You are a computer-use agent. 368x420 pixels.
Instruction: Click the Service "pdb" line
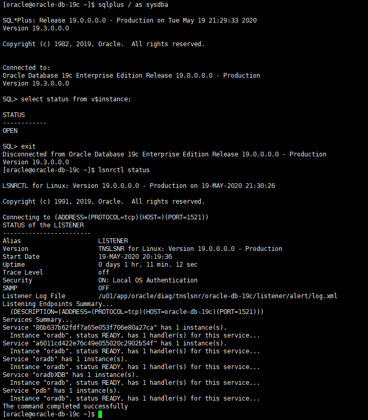pyautogui.click(x=62, y=391)
